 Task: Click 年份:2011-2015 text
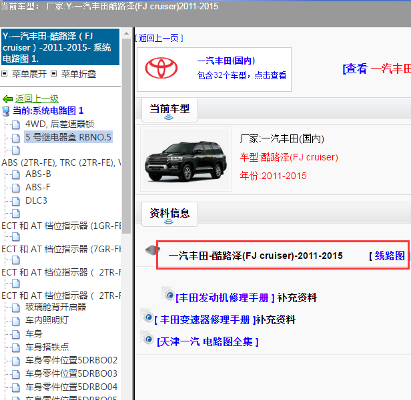[273, 176]
